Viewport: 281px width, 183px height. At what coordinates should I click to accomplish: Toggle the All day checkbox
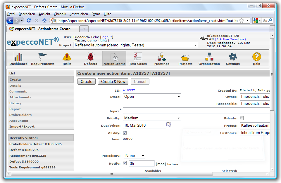click(x=125, y=133)
